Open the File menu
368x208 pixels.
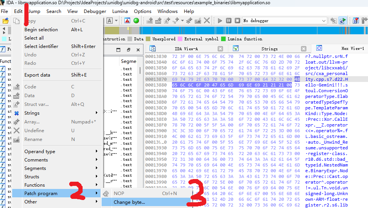coord(4,11)
